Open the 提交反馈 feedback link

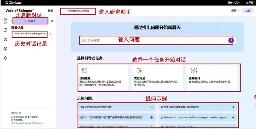(16, 113)
